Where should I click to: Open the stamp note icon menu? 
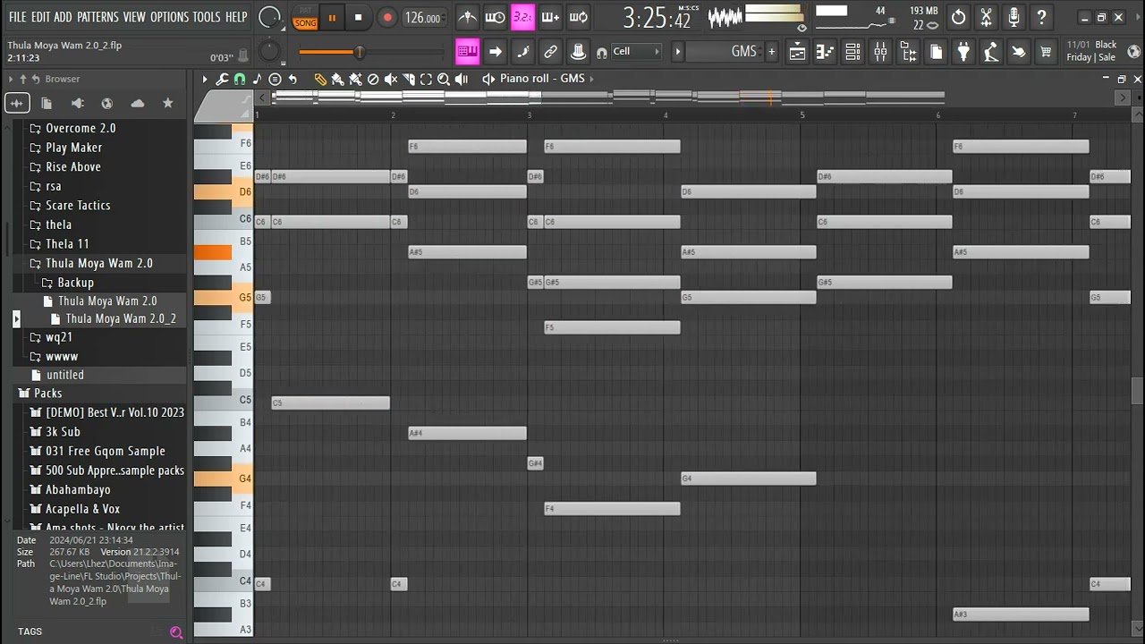pyautogui.click(x=258, y=79)
